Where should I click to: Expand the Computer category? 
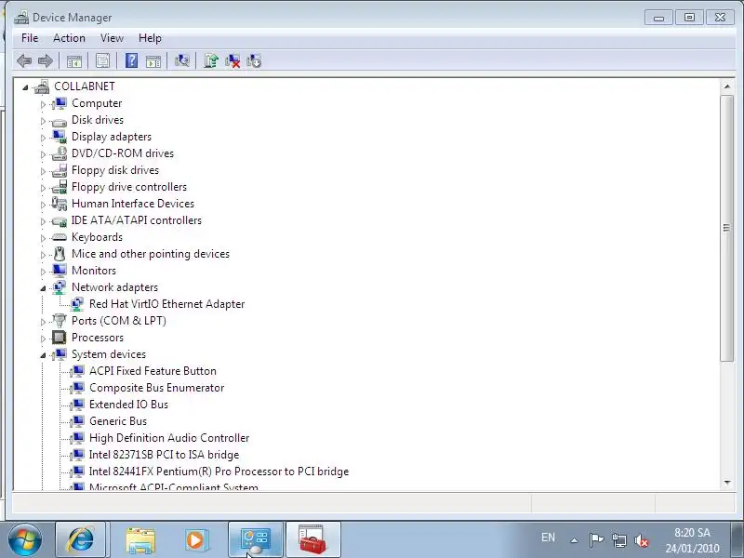(43, 104)
